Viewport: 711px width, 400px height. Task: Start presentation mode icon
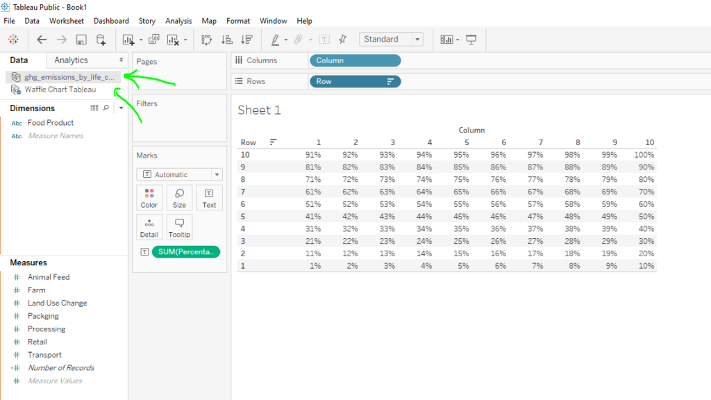tap(471, 40)
